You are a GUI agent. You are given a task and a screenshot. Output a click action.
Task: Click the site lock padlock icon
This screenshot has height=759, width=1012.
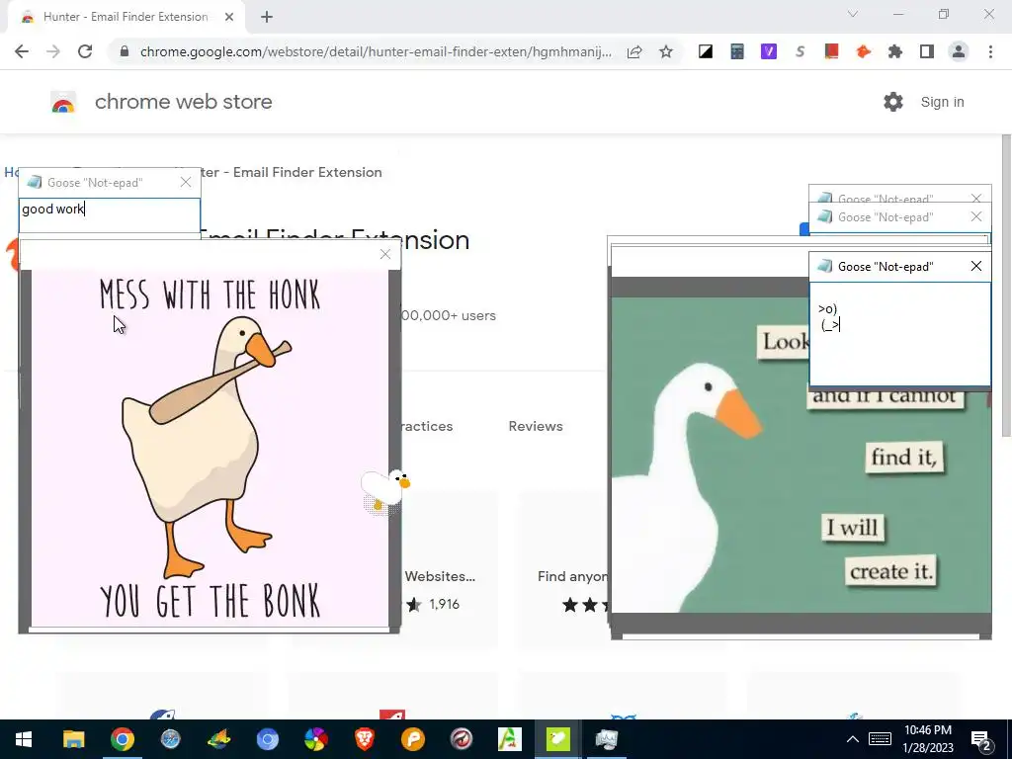click(x=125, y=51)
